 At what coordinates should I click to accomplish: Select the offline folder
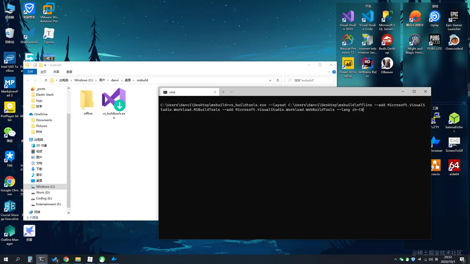(88, 102)
